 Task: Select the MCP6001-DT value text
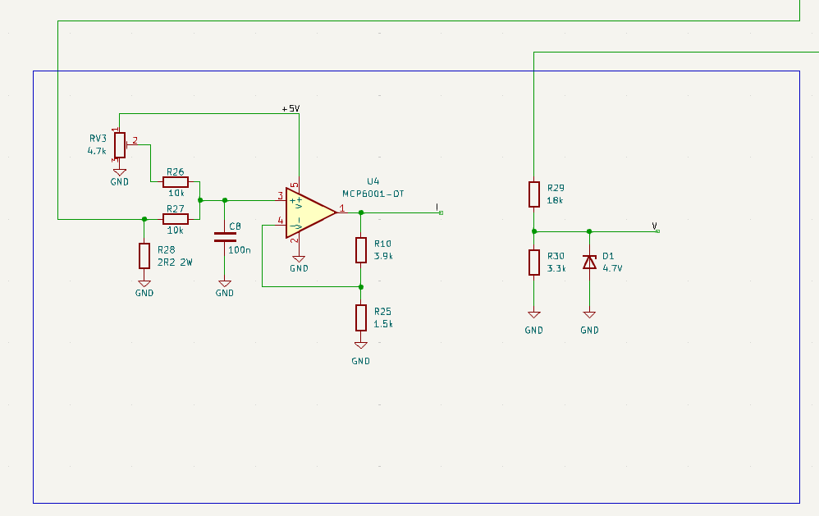click(x=373, y=194)
